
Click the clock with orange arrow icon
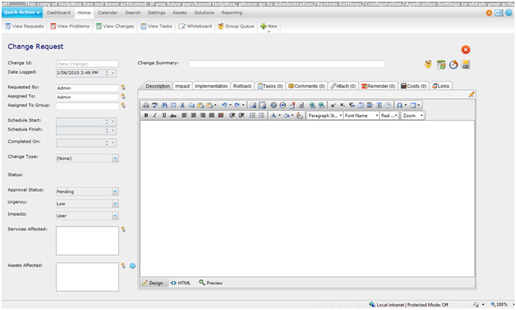(454, 64)
